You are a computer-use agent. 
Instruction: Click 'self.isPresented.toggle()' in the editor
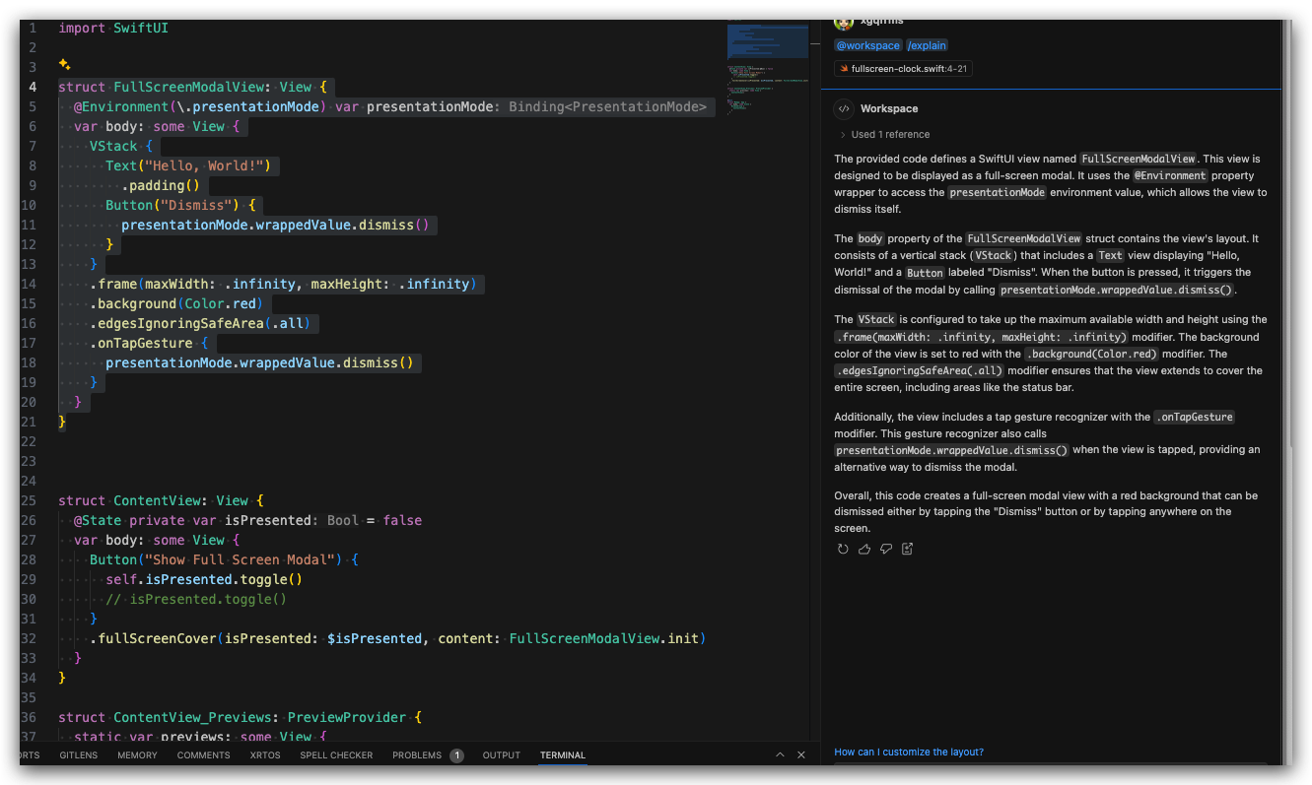click(x=204, y=579)
